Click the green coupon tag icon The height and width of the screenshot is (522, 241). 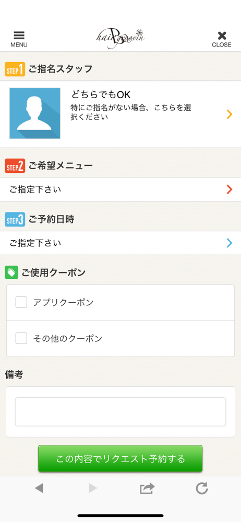click(11, 272)
